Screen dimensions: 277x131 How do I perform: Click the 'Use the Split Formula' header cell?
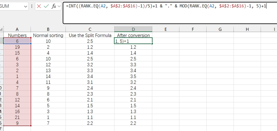click(90, 35)
